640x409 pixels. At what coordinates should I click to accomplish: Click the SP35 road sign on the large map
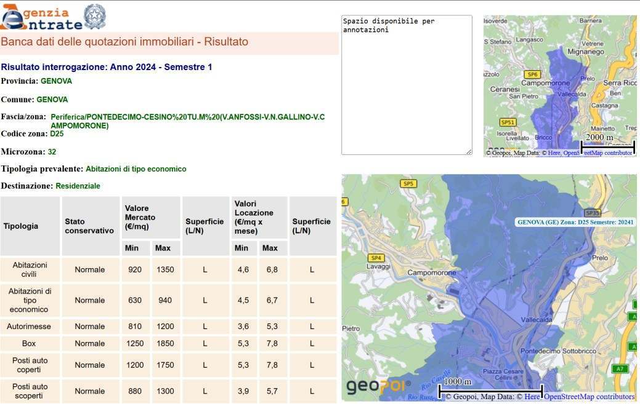[x=593, y=213]
